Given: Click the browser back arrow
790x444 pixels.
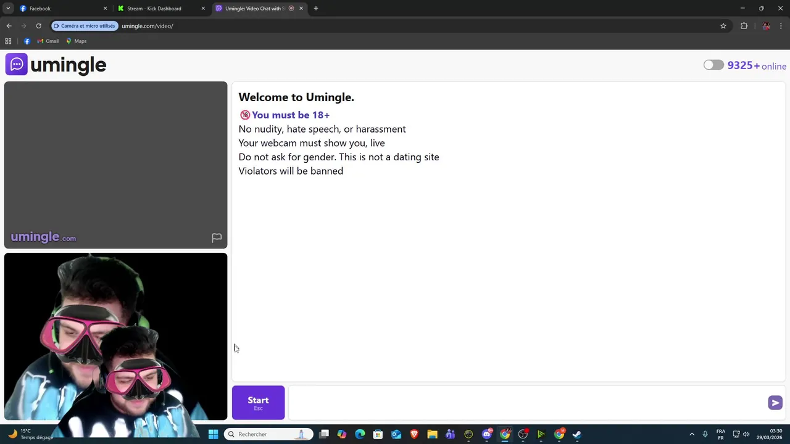Looking at the screenshot, I should click(9, 26).
